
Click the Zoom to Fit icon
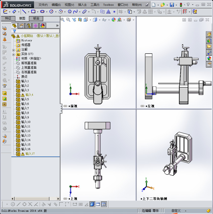point(63,20)
